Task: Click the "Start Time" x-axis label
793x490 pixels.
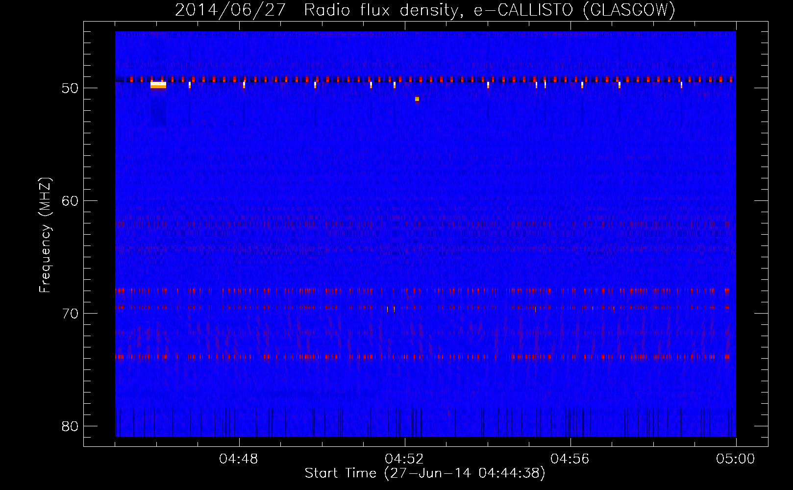Action: click(x=424, y=473)
